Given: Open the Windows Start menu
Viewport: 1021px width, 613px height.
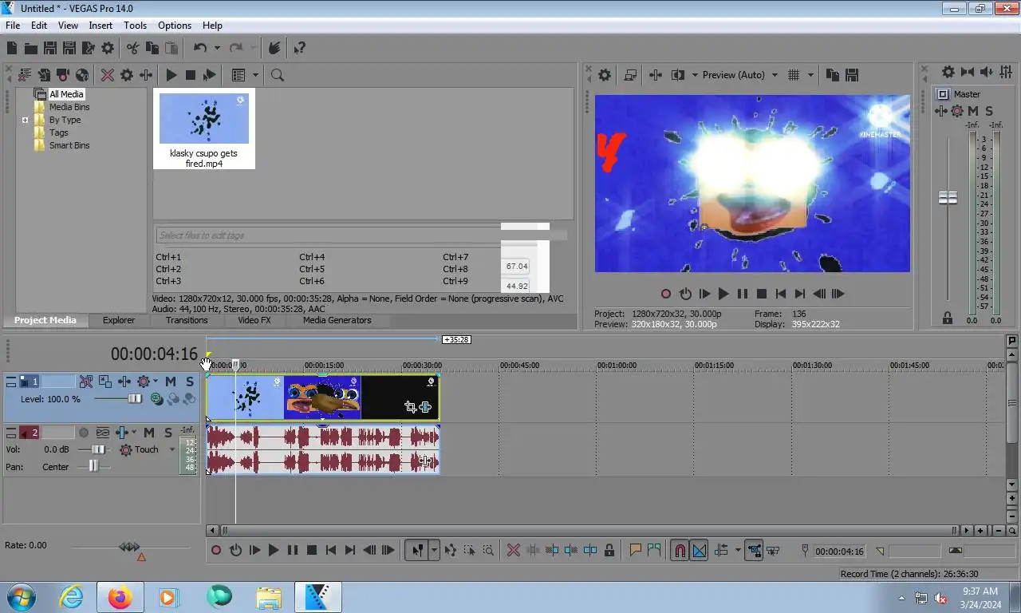Looking at the screenshot, I should coord(21,597).
